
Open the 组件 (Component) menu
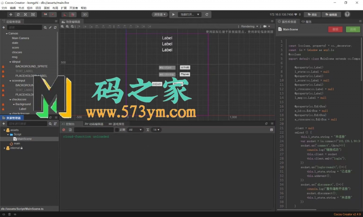coord(30,8)
